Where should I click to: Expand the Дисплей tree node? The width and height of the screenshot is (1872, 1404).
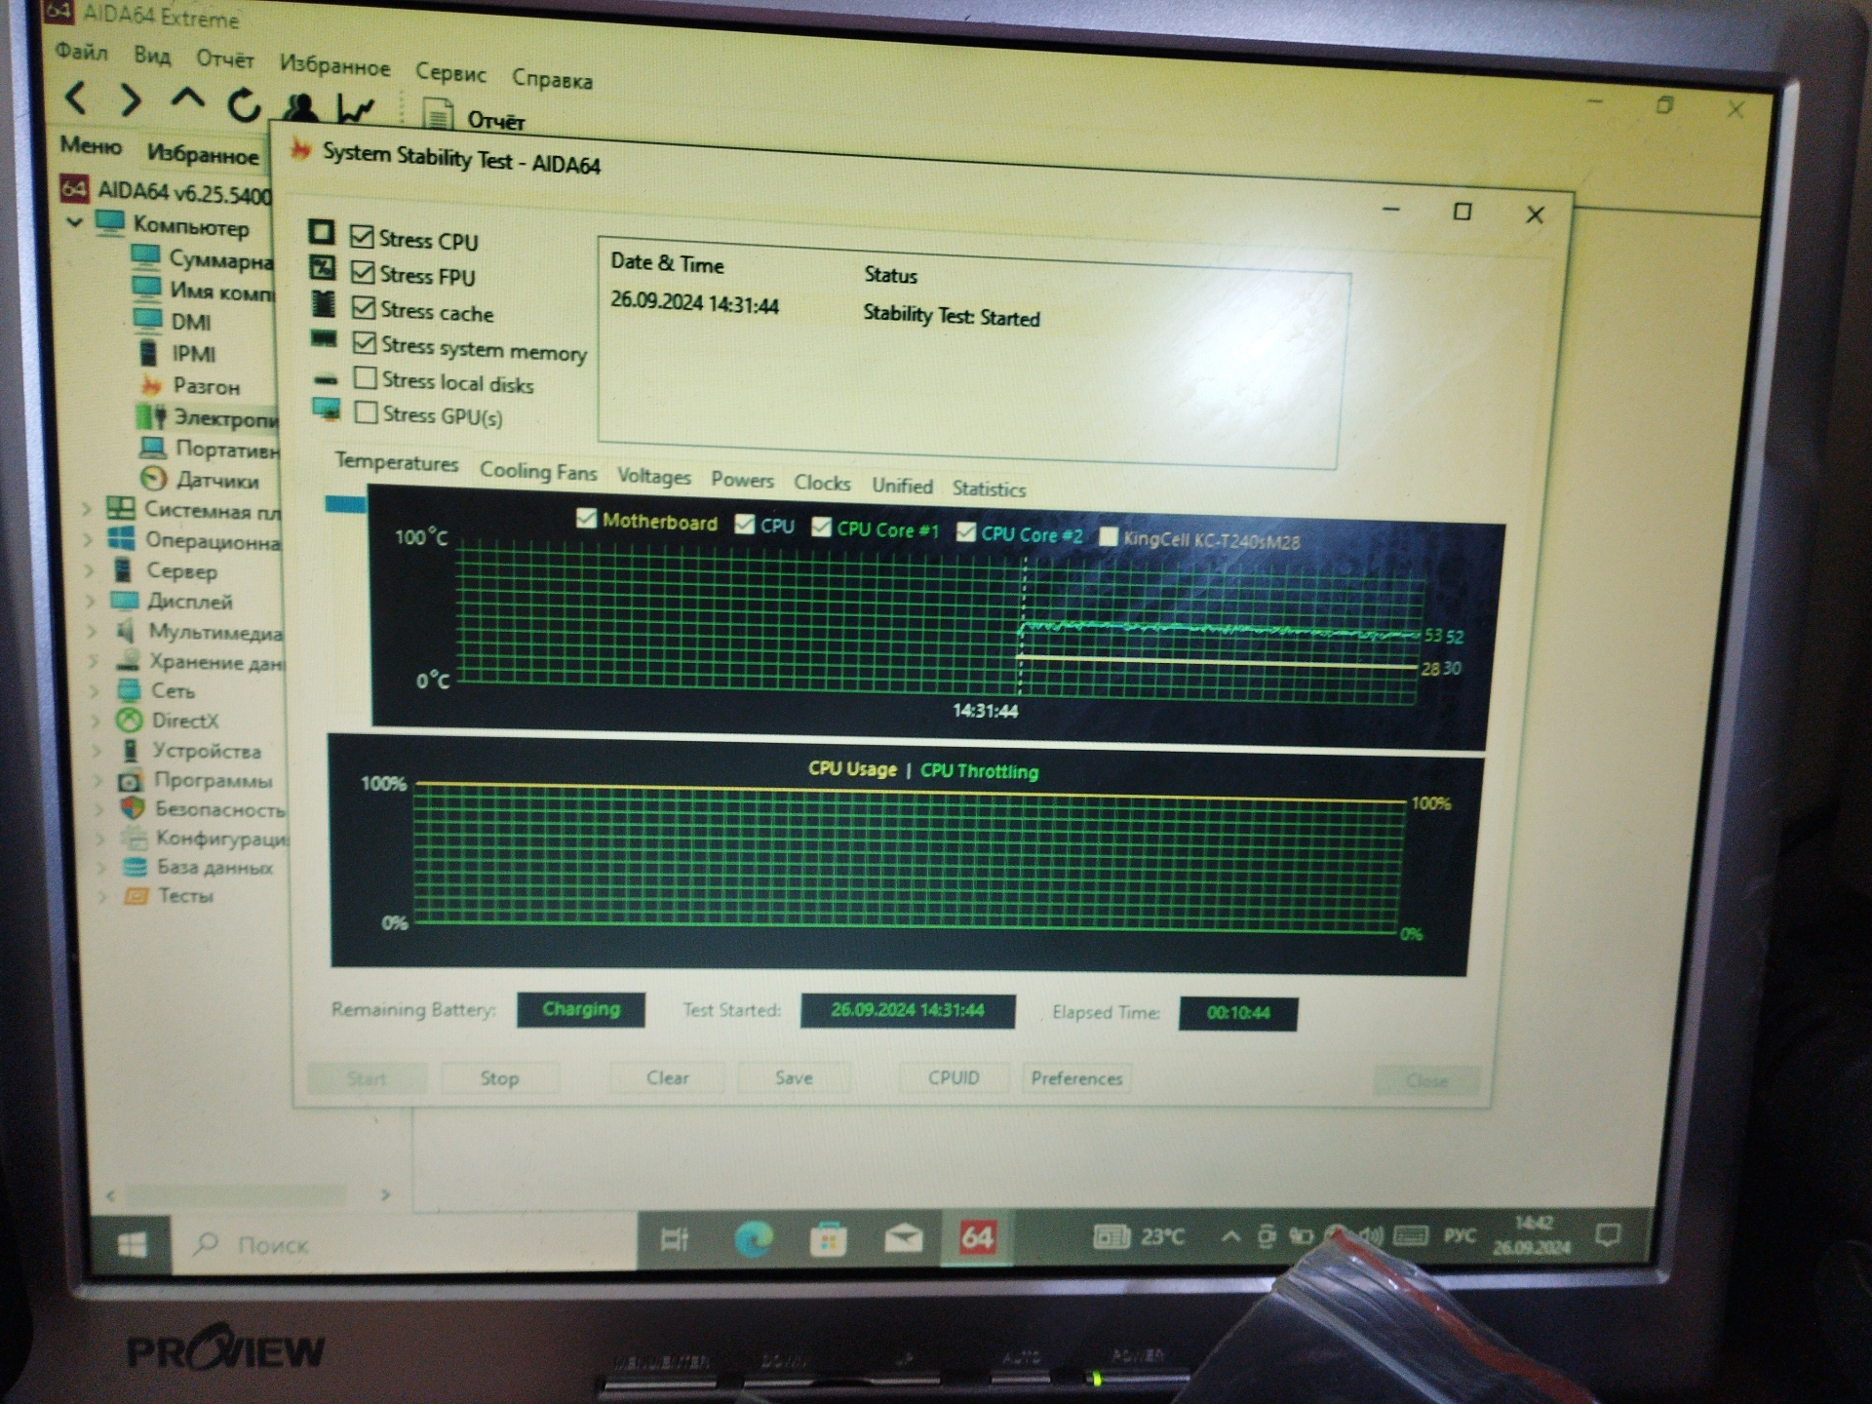[x=91, y=600]
